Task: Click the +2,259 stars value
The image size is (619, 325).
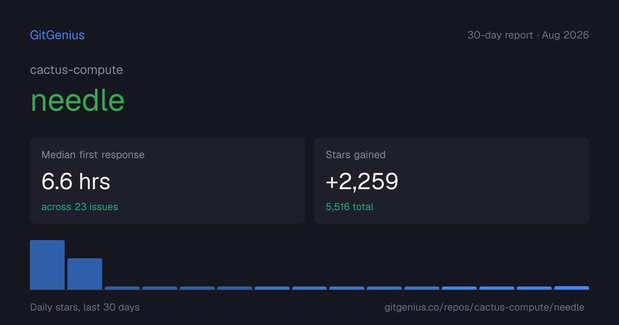Action: point(362,181)
